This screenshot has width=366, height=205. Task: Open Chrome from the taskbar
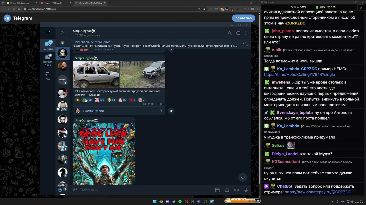pyautogui.click(x=161, y=202)
